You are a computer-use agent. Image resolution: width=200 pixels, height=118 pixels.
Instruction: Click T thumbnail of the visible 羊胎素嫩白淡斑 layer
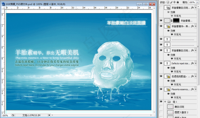167,51
